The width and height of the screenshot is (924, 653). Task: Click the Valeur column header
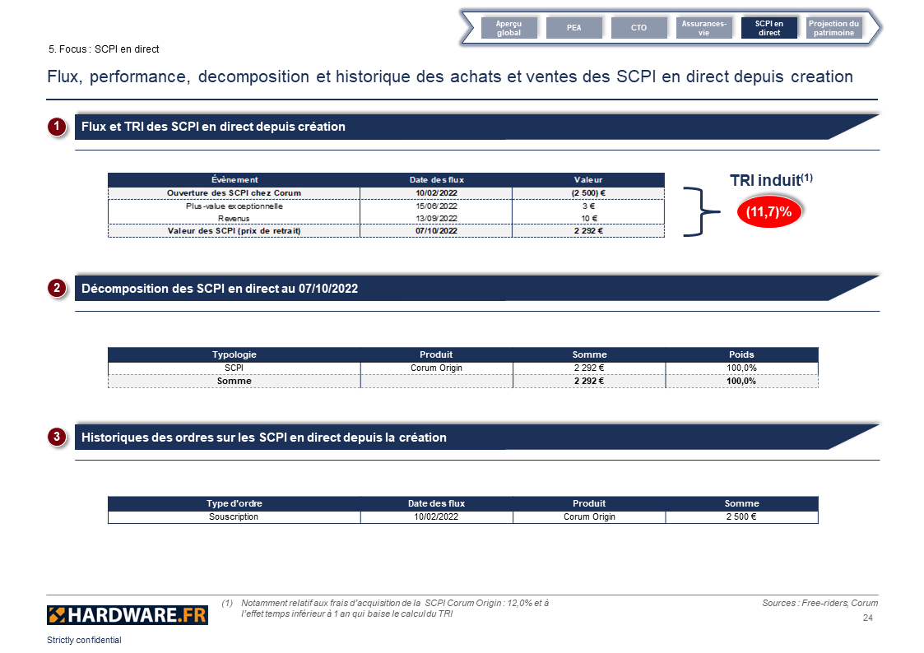(x=588, y=179)
